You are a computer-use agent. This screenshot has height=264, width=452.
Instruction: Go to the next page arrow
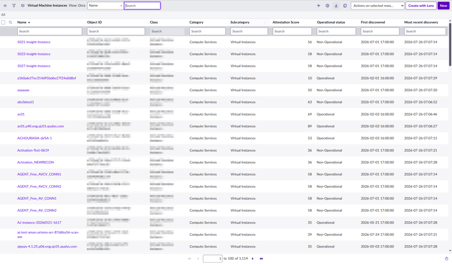253,259
